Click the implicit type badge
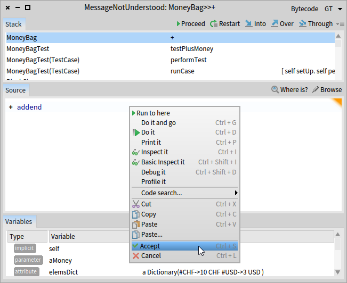The image size is (347, 283). tap(25, 248)
